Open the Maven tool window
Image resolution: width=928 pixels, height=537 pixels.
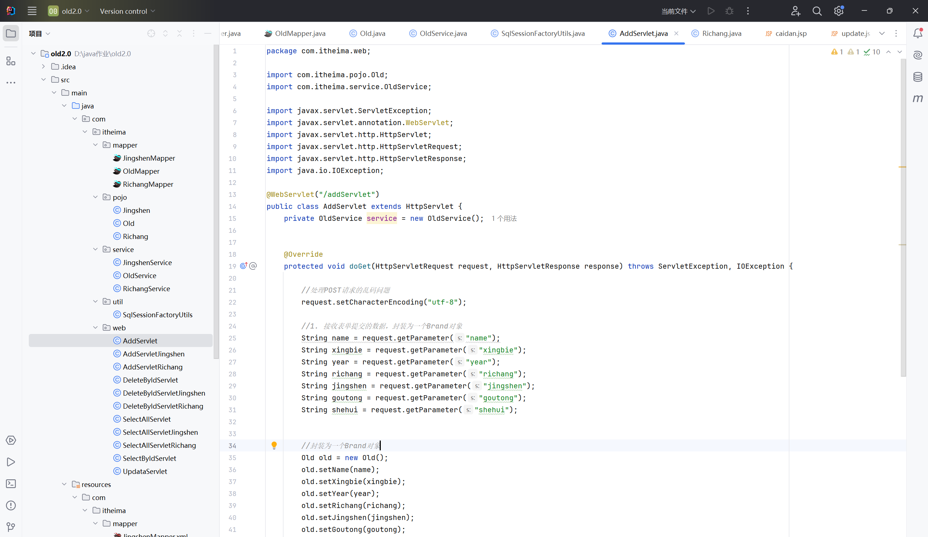(917, 98)
